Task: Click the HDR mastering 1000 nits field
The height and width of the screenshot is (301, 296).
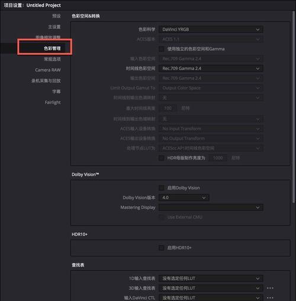Action: point(218,158)
